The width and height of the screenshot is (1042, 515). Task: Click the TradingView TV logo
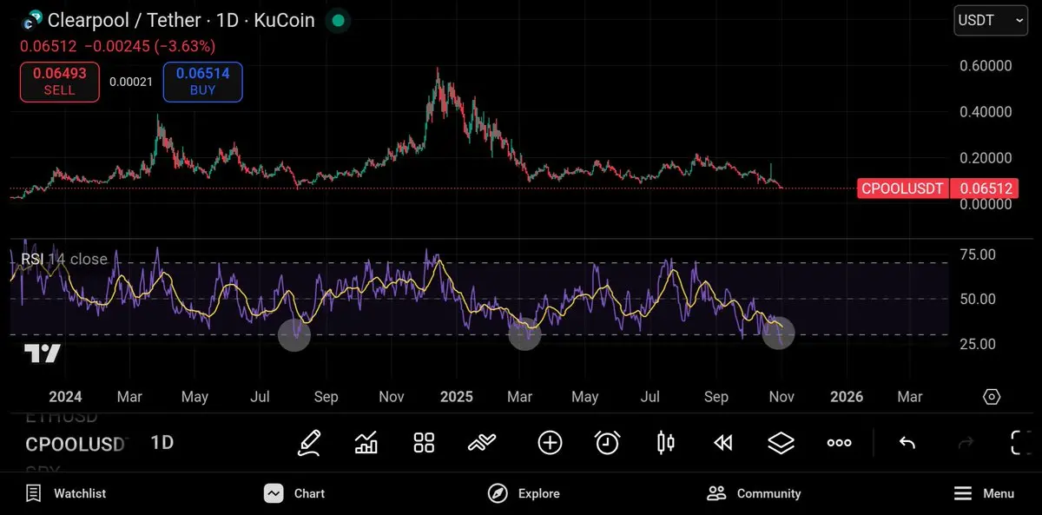(x=42, y=353)
